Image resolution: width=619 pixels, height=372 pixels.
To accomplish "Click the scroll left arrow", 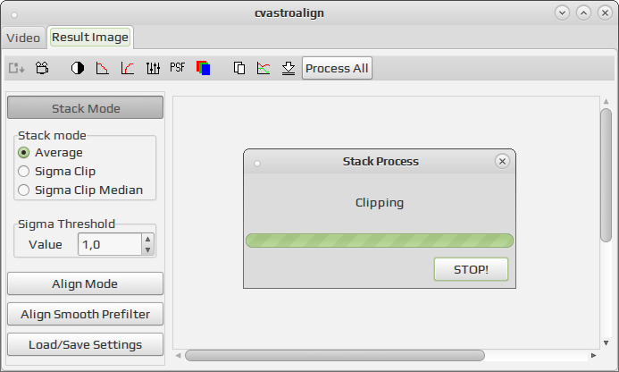I will 178,355.
